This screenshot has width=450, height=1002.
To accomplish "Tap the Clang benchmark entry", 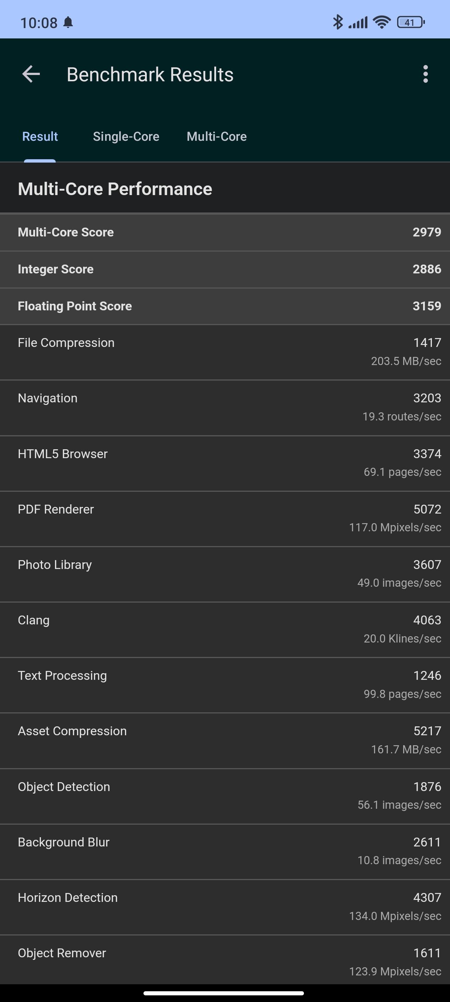I will 225,630.
